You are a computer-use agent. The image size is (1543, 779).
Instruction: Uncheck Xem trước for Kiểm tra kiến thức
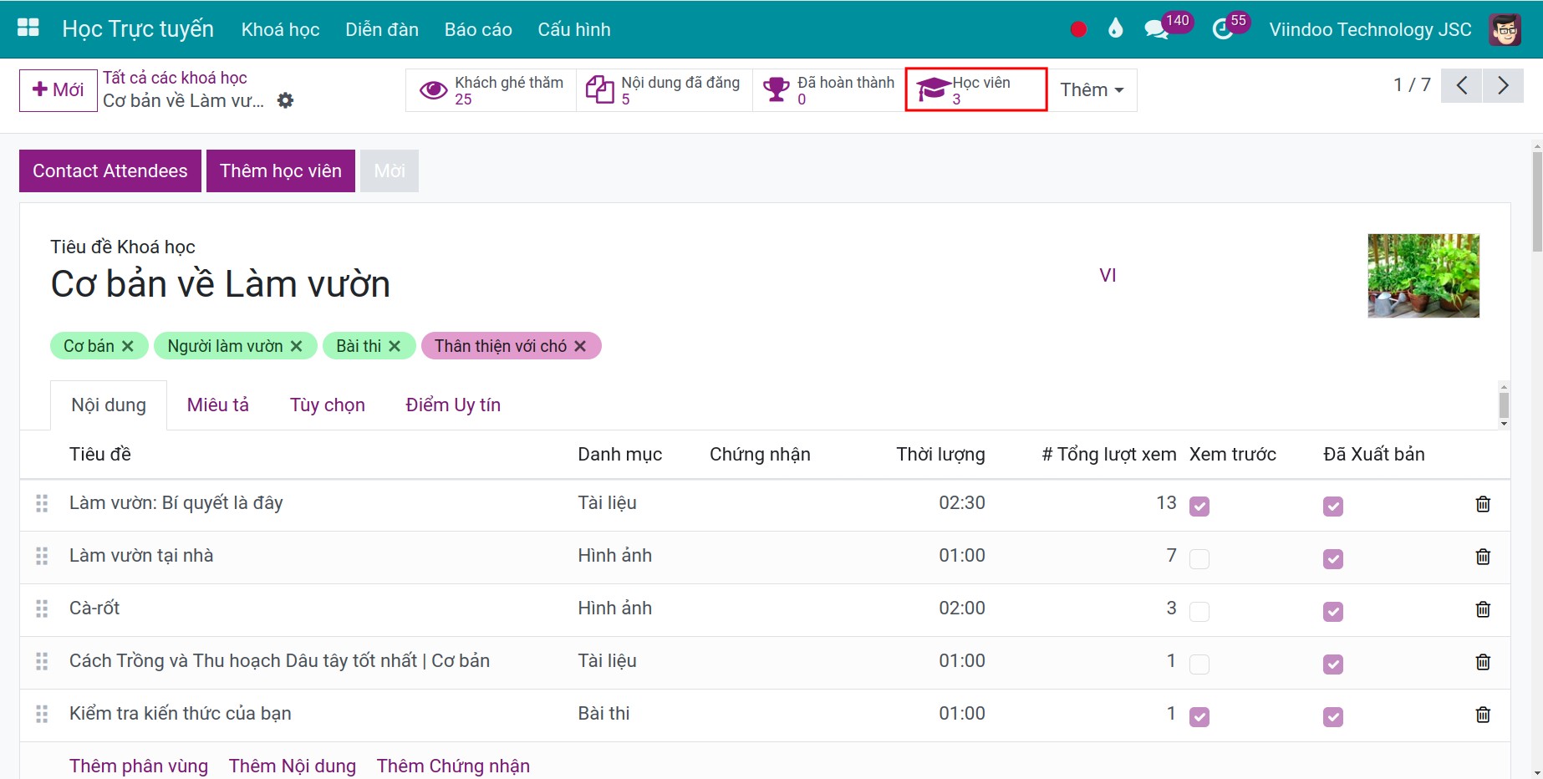1199,716
